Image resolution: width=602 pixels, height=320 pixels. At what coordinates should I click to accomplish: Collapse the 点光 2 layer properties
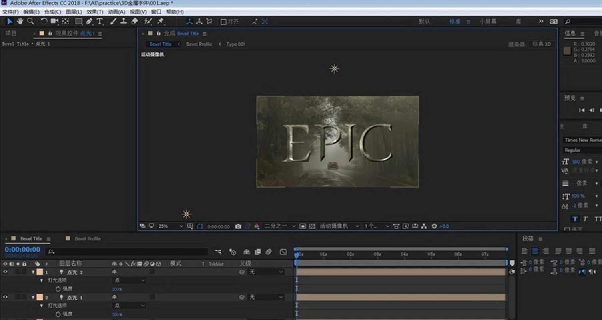coord(34,272)
